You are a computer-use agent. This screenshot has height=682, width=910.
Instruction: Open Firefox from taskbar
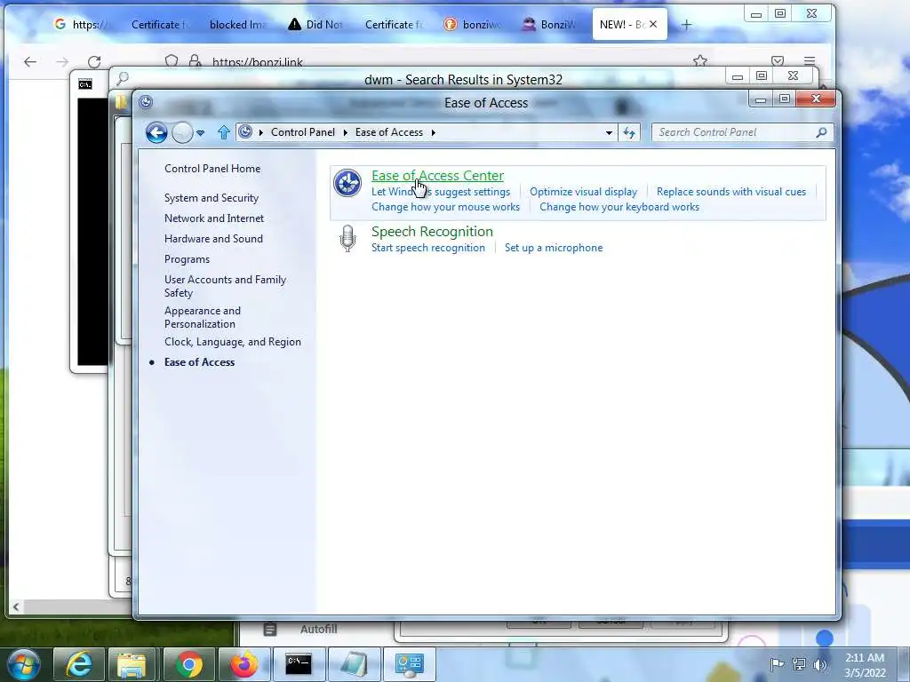coord(243,664)
